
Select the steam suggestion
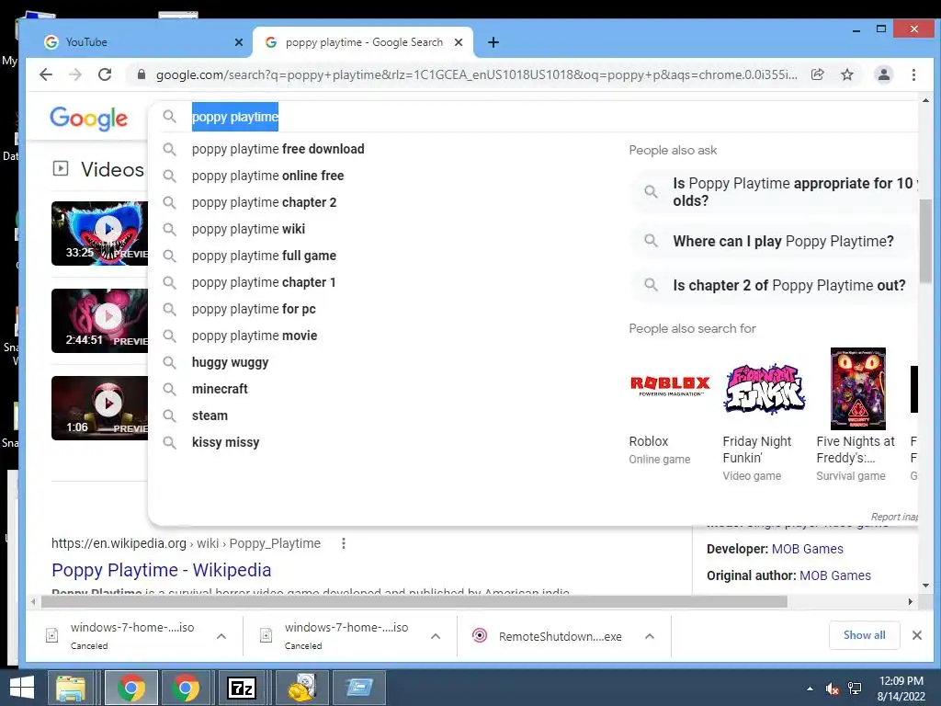tap(210, 416)
